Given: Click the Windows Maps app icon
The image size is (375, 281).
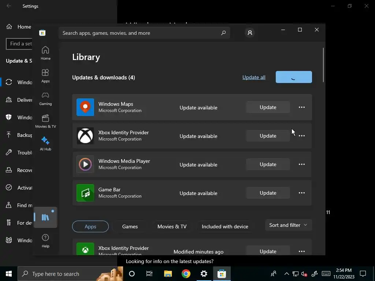Looking at the screenshot, I should coord(85,107).
